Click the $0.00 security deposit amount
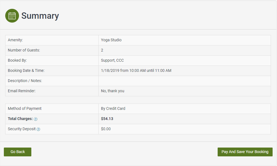277x166 pixels. pos(106,129)
